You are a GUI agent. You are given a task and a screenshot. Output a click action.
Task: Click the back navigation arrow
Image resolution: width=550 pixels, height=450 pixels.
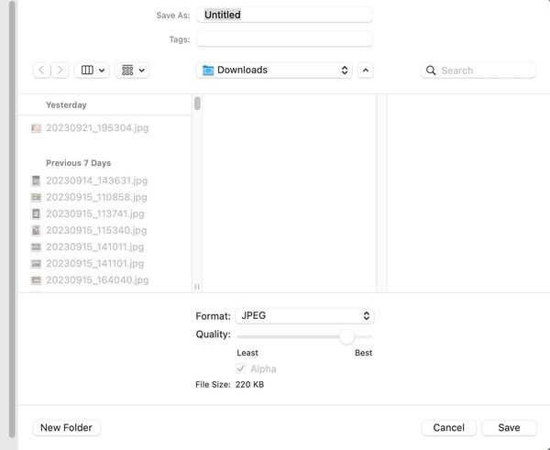(x=42, y=71)
